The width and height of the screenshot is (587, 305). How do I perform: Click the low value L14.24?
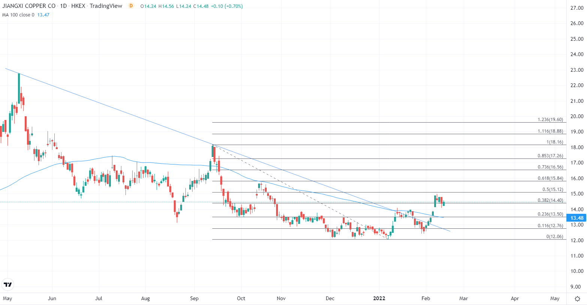point(184,6)
